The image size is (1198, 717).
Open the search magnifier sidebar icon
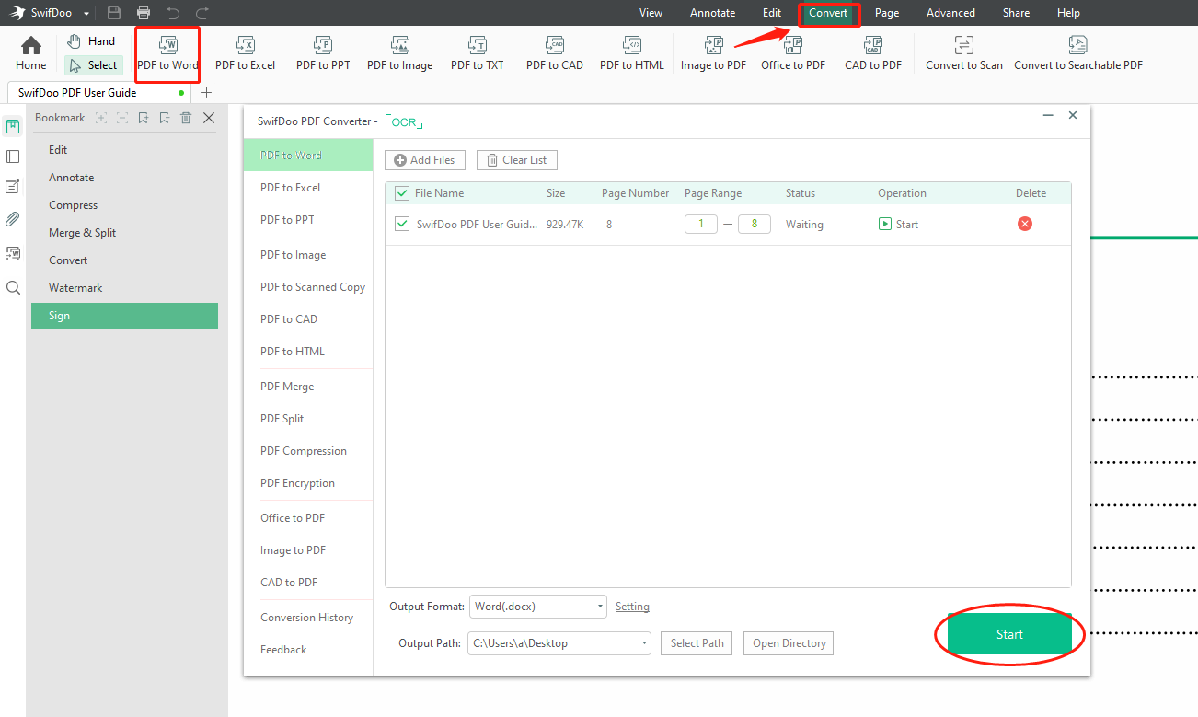(13, 287)
